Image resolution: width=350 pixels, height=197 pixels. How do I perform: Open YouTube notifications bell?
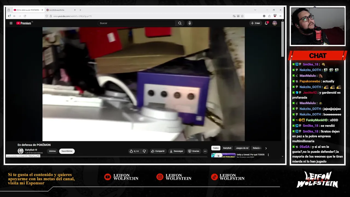(266, 23)
